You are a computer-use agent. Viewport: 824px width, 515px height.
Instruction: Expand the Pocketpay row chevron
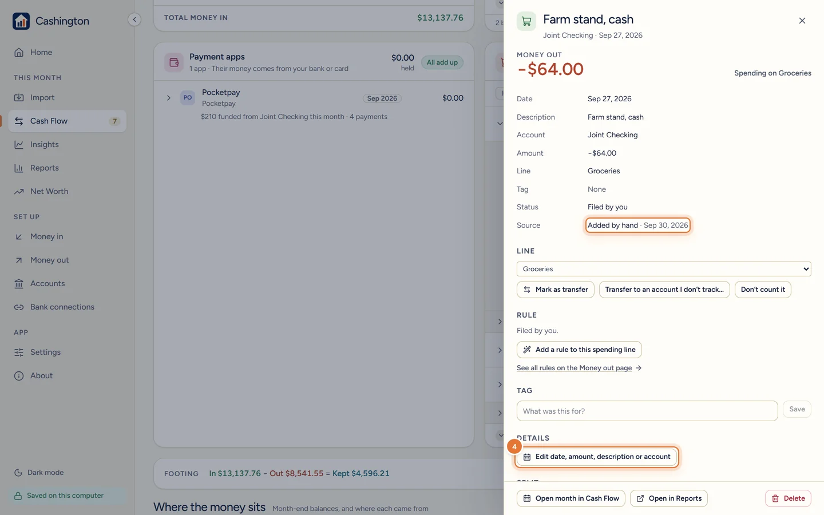169,98
